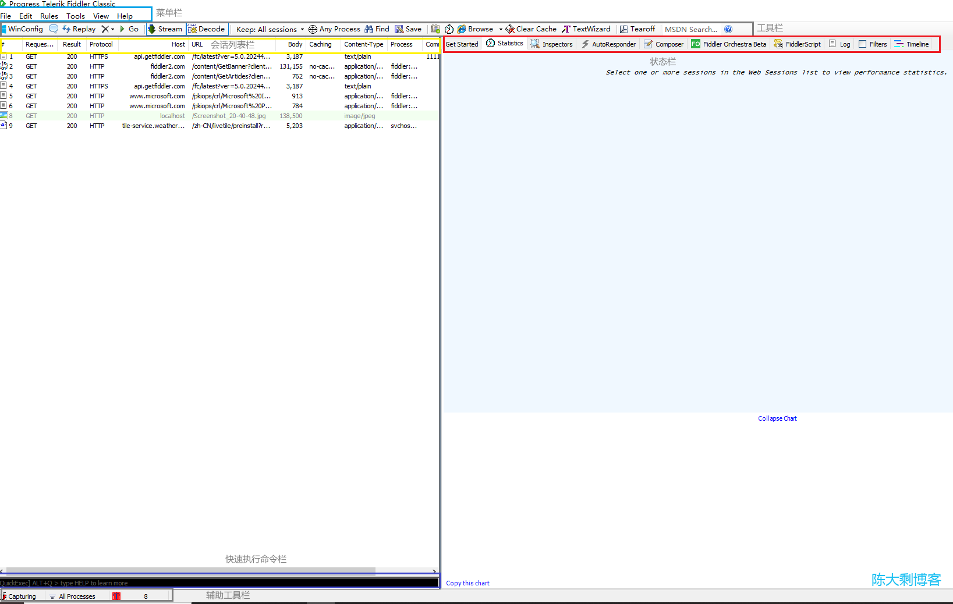Select session 5 www.microsoft.com row

pyautogui.click(x=219, y=96)
